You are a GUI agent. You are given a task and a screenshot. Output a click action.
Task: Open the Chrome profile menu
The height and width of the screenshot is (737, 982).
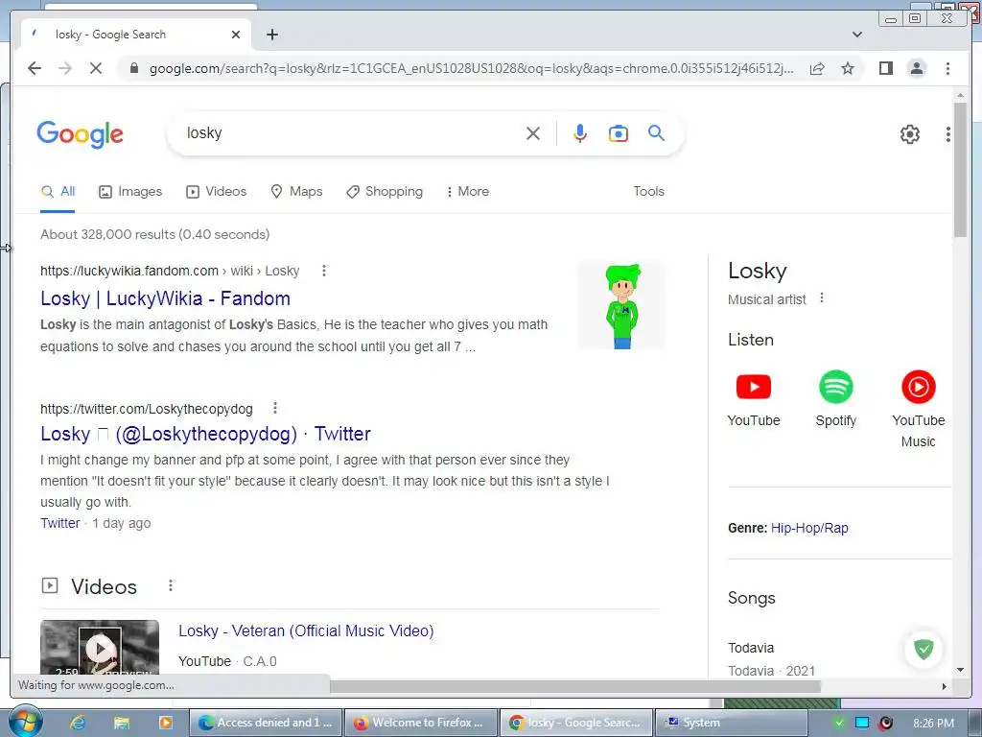point(916,68)
